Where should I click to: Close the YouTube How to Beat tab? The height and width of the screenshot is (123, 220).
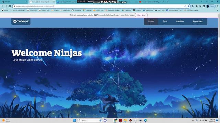point(164,2)
